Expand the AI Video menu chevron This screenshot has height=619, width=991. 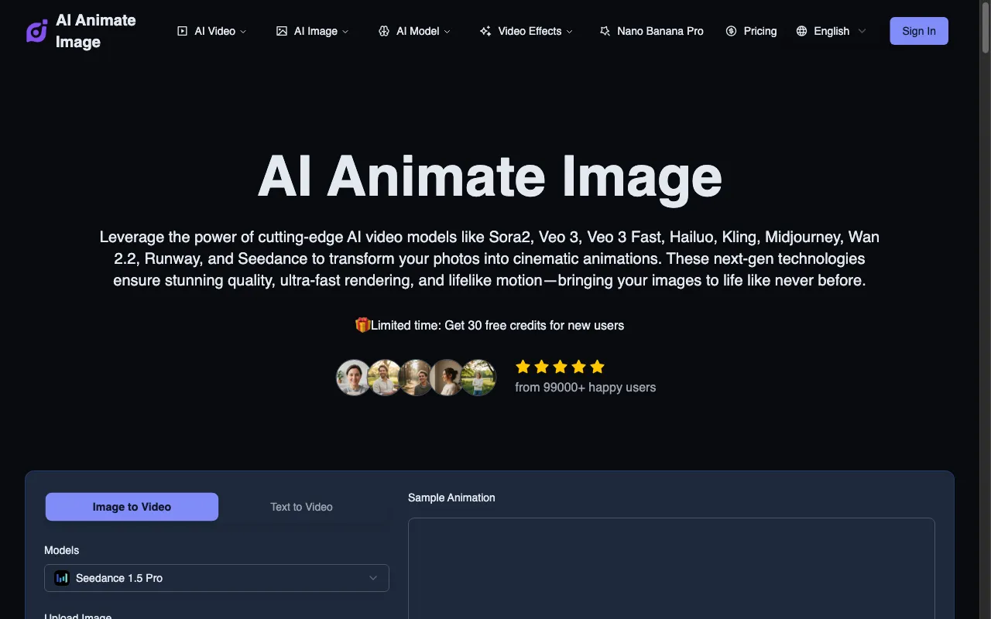point(243,32)
